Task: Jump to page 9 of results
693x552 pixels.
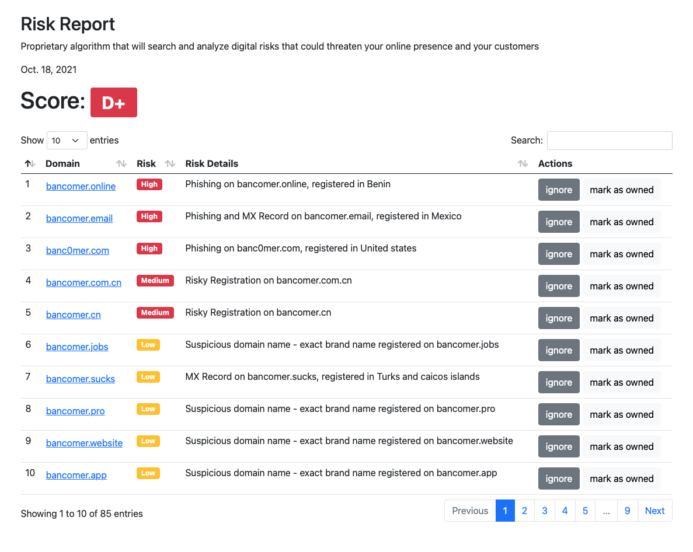Action: click(x=627, y=511)
